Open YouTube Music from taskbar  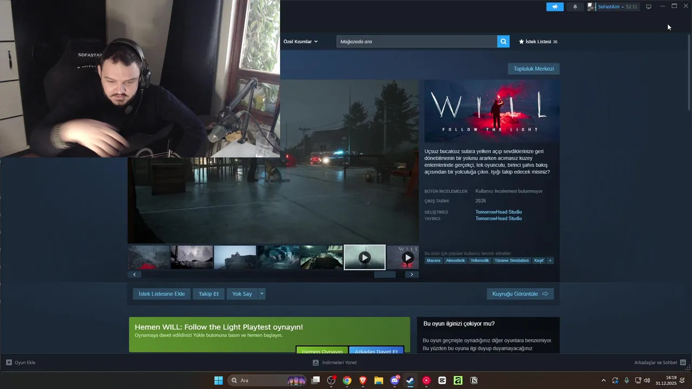coord(426,380)
